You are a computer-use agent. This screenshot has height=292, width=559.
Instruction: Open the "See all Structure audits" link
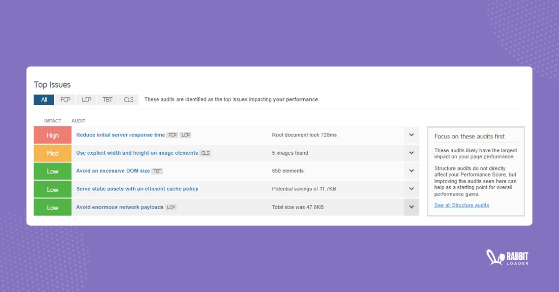pyautogui.click(x=461, y=205)
